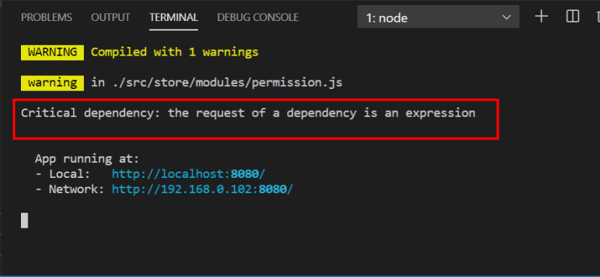The width and height of the screenshot is (600, 277).
Task: Show the DEBUG CONSOLE tab
Action: 258,17
